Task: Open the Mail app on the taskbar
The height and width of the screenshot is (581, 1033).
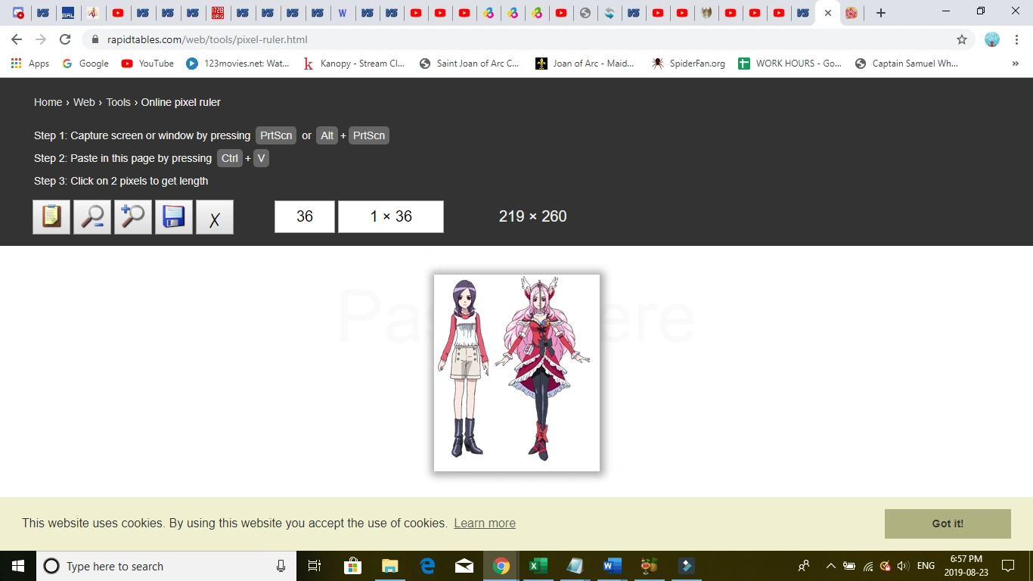Action: click(464, 566)
